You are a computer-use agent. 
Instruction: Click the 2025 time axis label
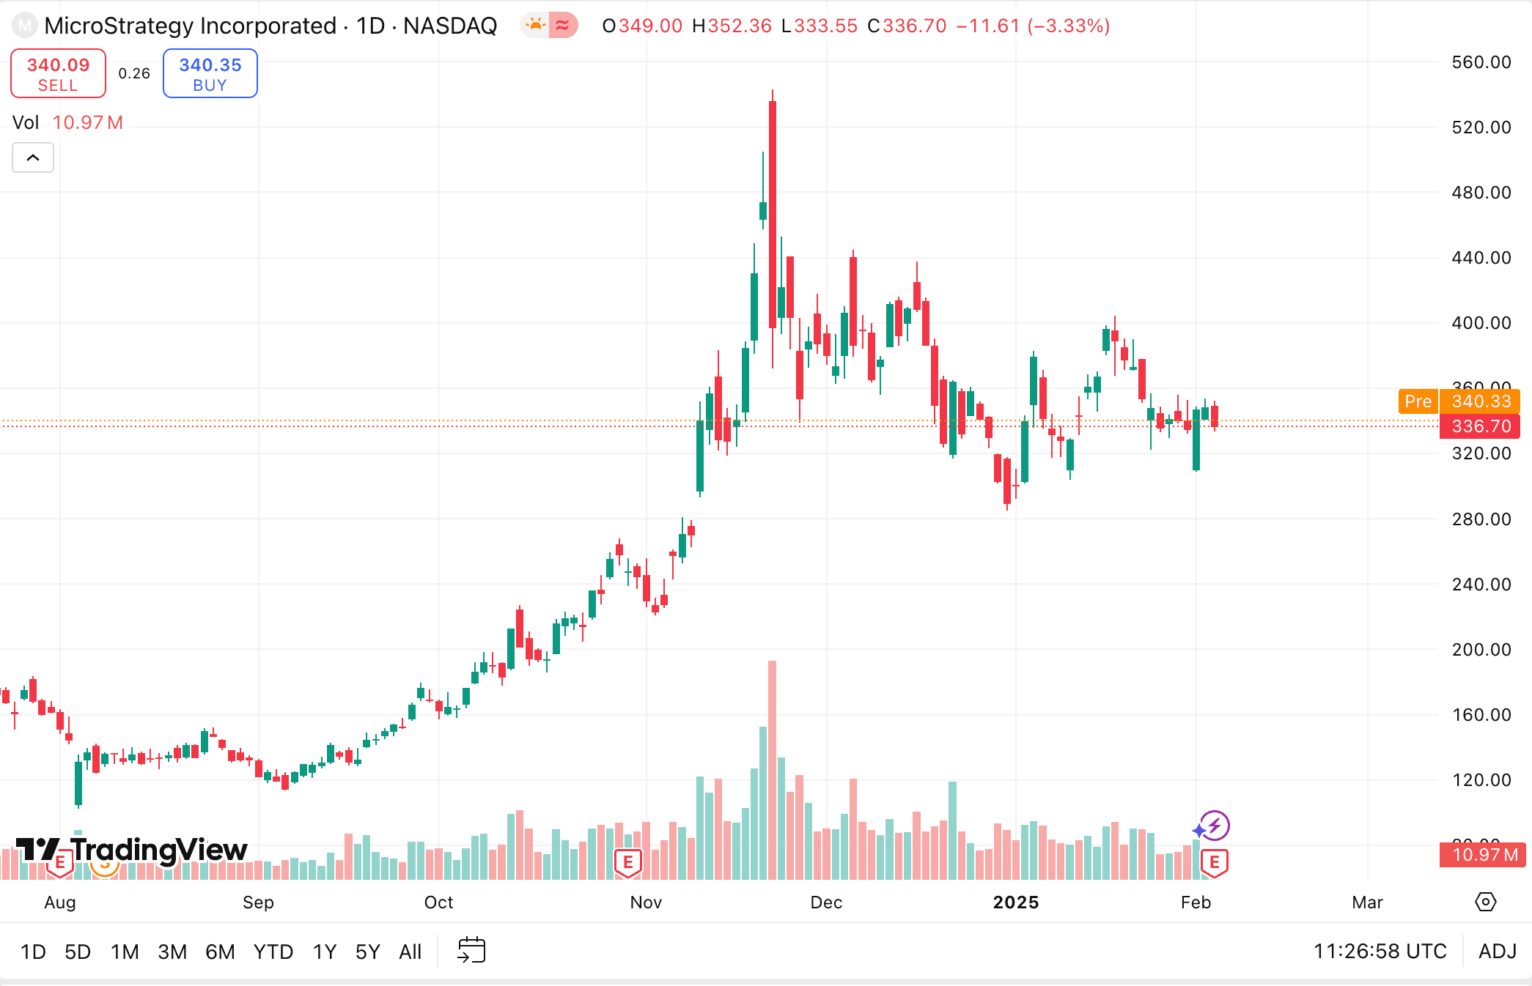coord(1016,902)
